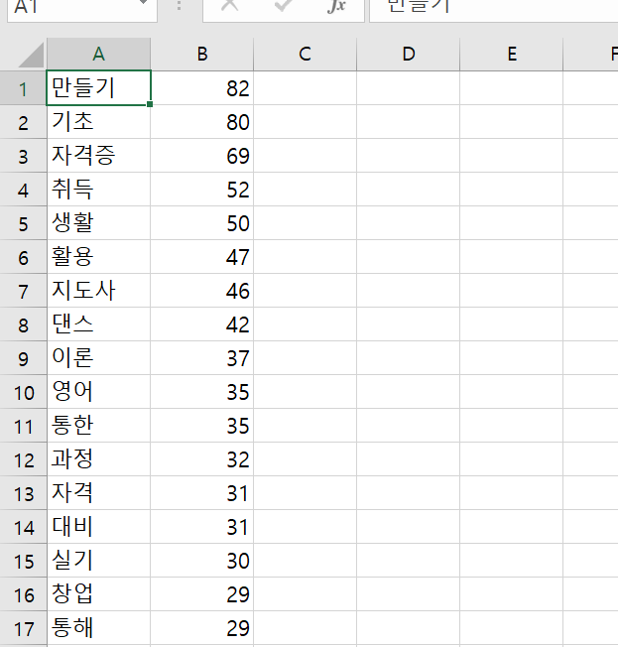Open Insert Function fx icon
618x647 pixels.
click(336, 6)
